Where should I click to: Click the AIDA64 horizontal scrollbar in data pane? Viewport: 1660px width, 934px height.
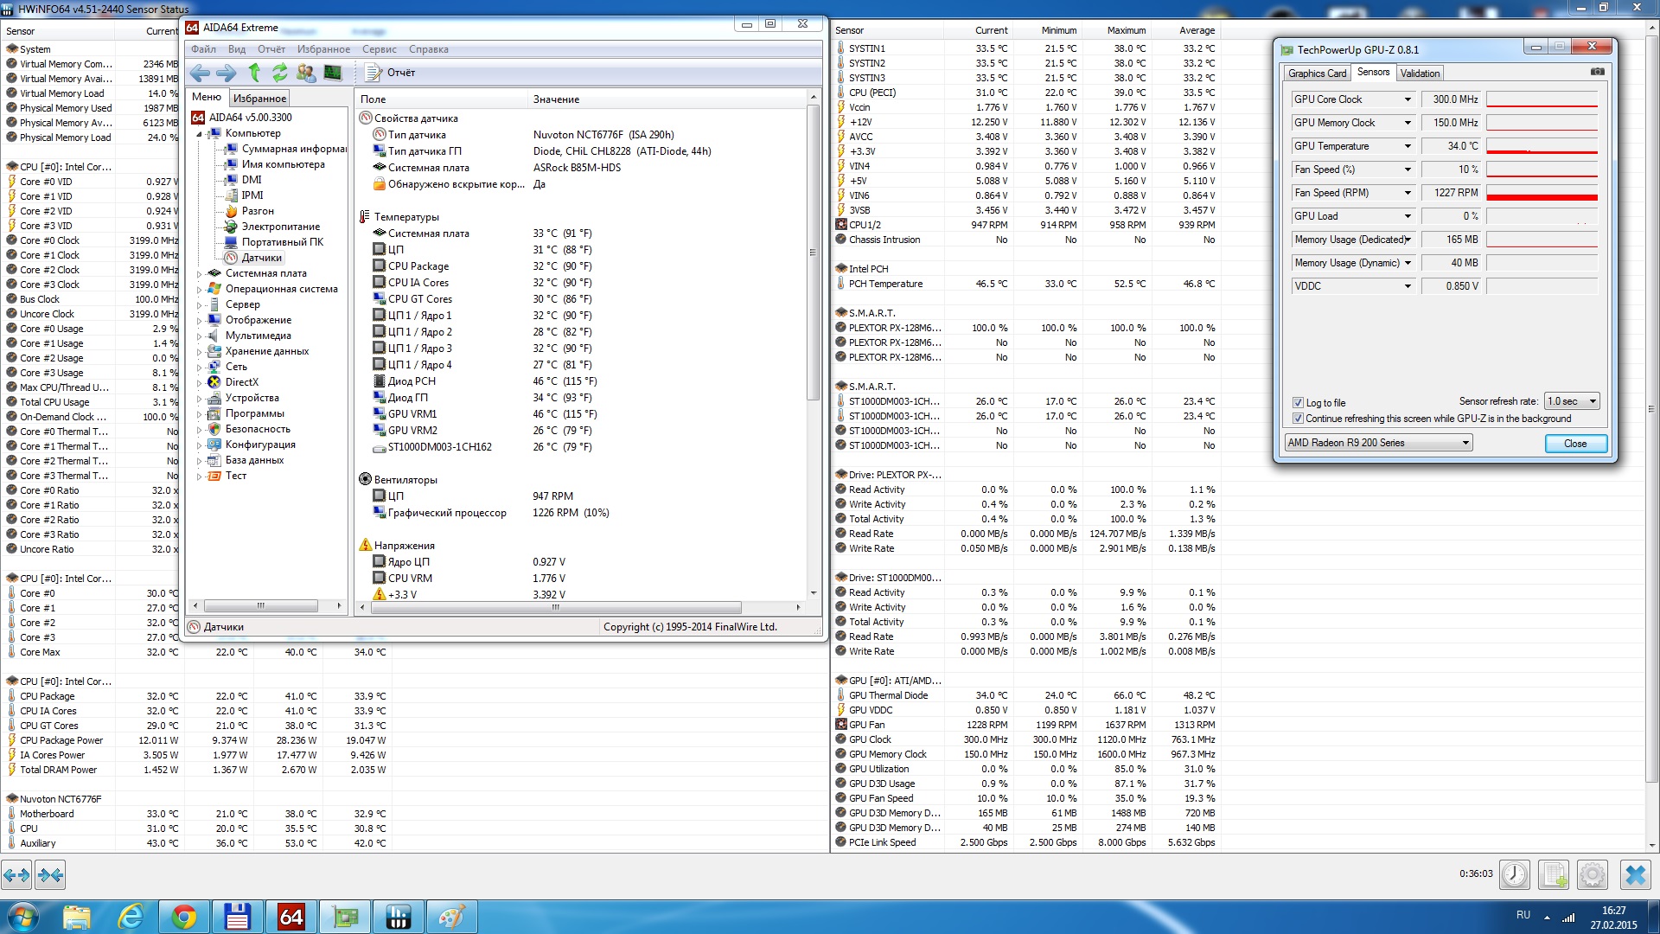(x=555, y=607)
